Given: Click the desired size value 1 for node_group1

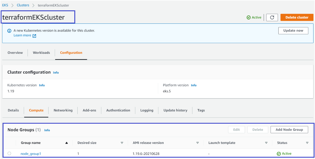Looking at the screenshot, I should tap(78, 154).
